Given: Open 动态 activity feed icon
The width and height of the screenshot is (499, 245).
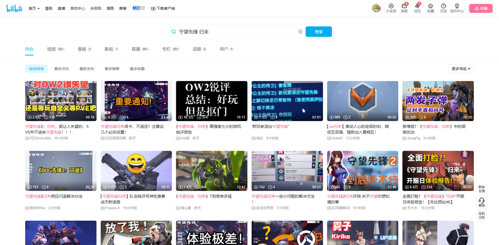Looking at the screenshot, I should click(x=417, y=8).
